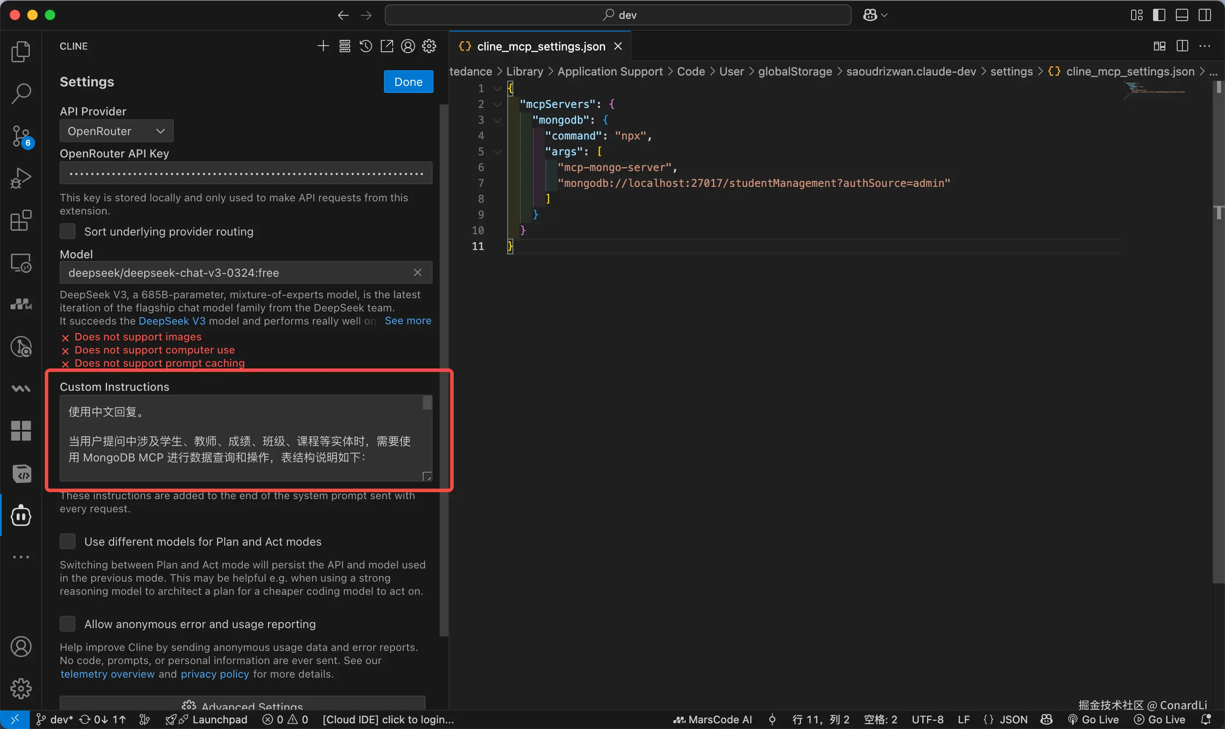Click split editor right icon

(1182, 46)
